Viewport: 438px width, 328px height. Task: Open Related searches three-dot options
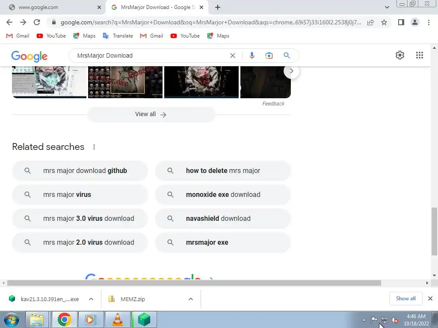[94, 147]
